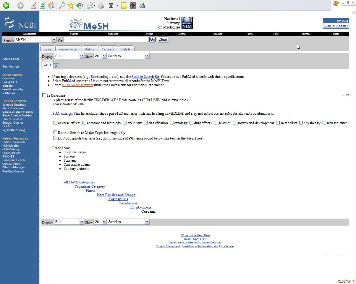The image size is (356, 284).
Task: Select the All: 1 results tab
Action: coord(47,65)
